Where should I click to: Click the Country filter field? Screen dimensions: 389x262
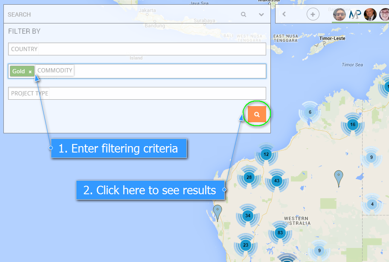point(137,49)
